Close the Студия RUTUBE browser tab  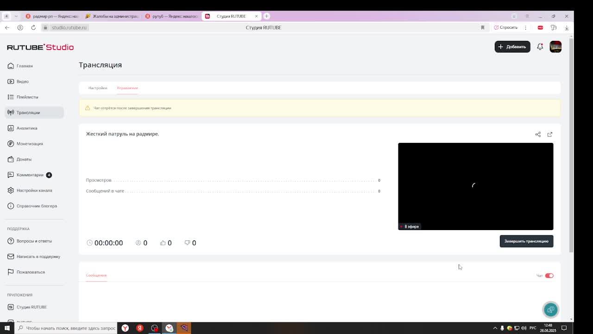(256, 16)
